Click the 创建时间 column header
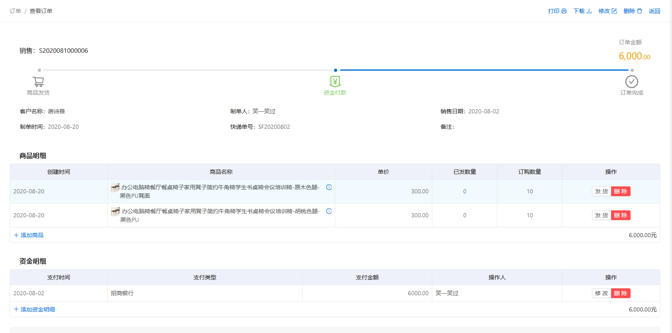 59,172
